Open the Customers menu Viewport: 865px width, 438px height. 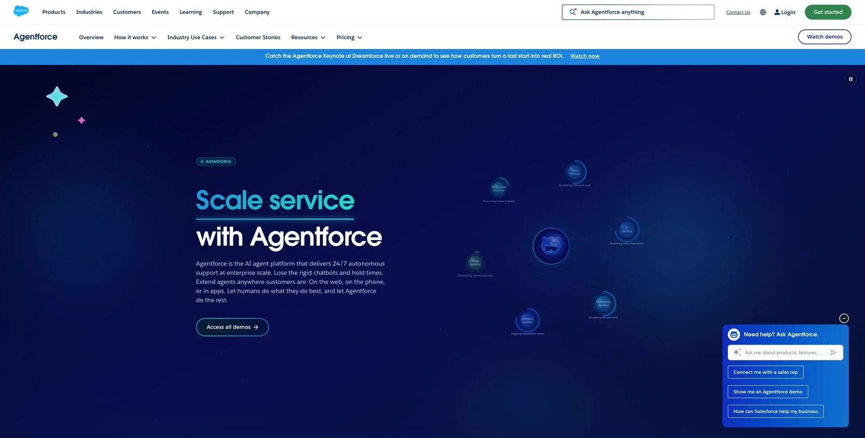pyautogui.click(x=127, y=12)
